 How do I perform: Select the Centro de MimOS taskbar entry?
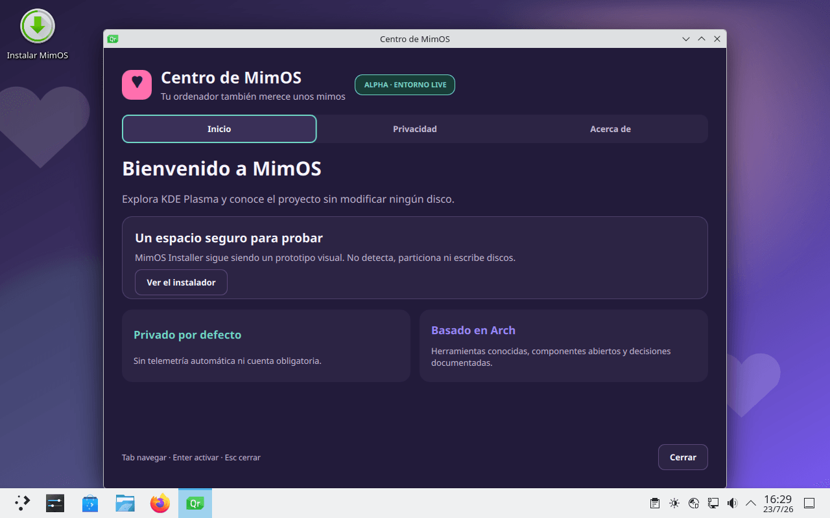195,503
